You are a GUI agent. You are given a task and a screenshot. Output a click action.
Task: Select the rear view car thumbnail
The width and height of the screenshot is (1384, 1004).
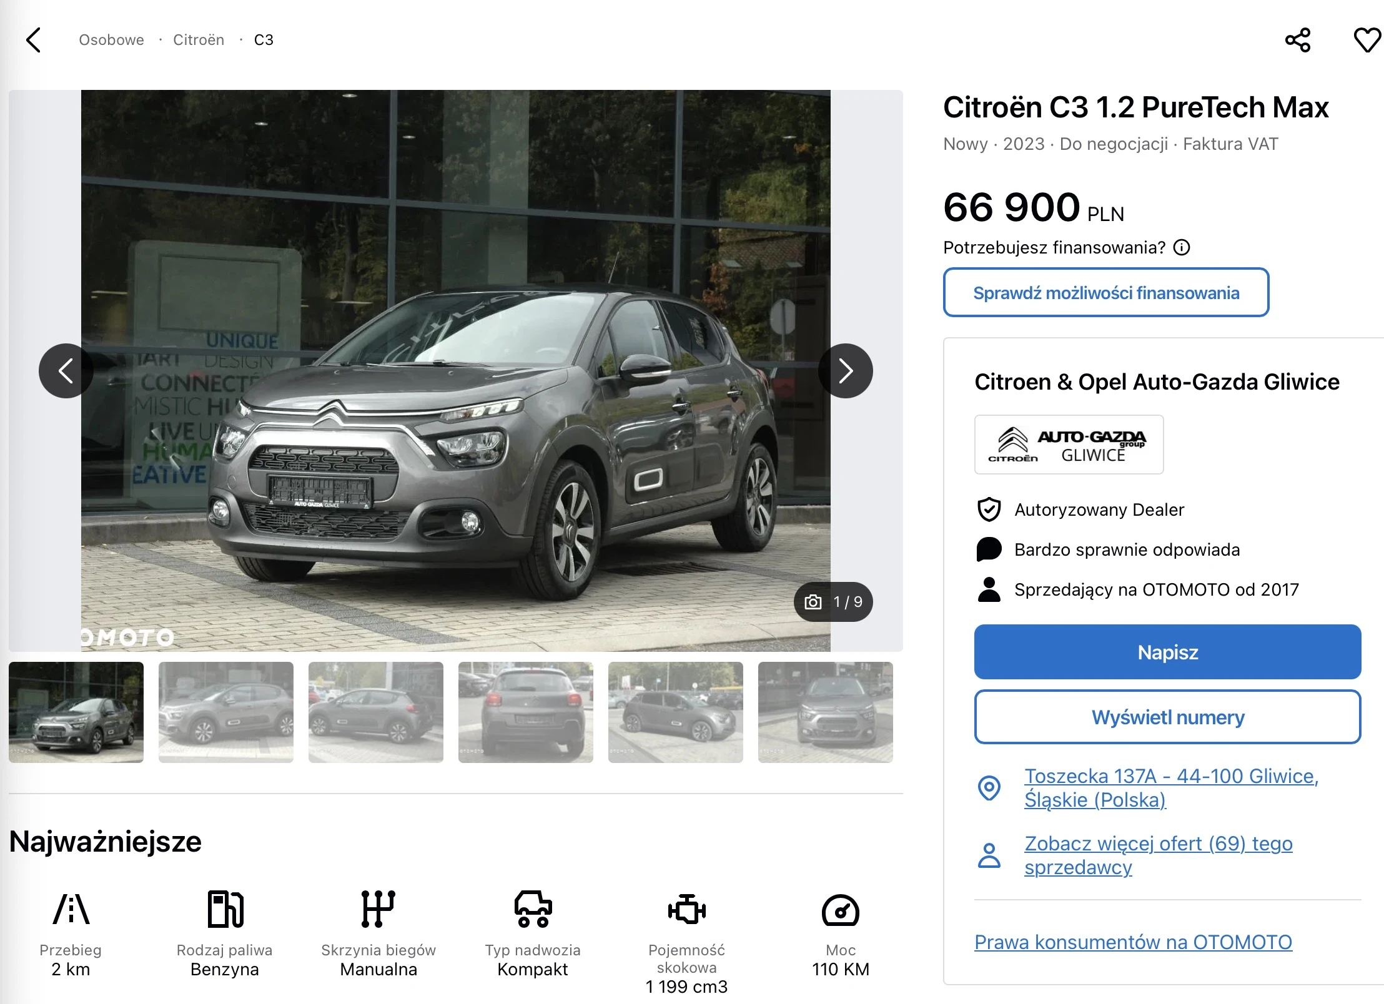[525, 712]
